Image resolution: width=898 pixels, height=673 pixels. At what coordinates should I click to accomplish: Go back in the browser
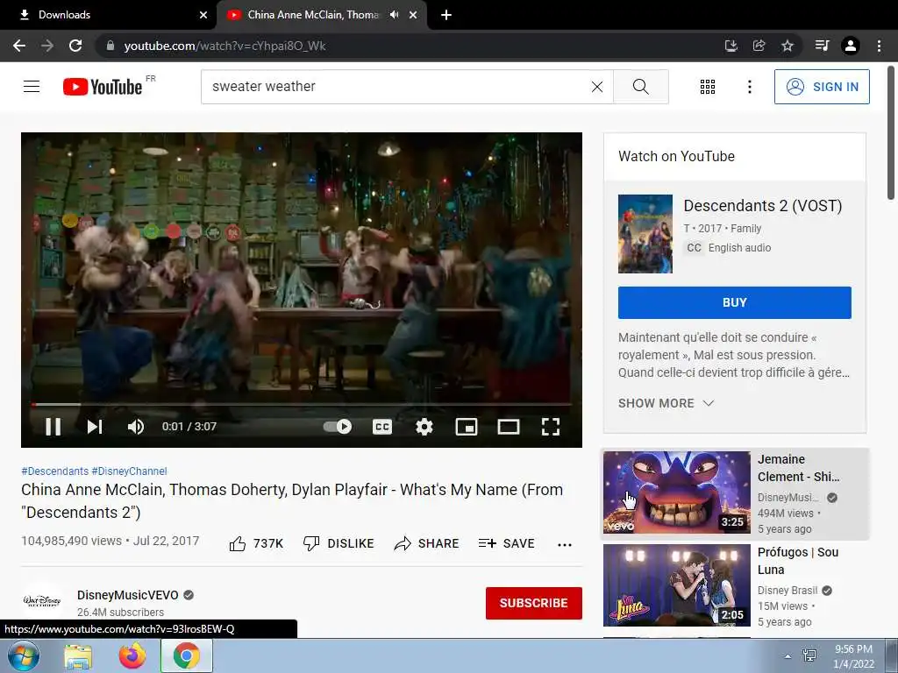tap(19, 46)
